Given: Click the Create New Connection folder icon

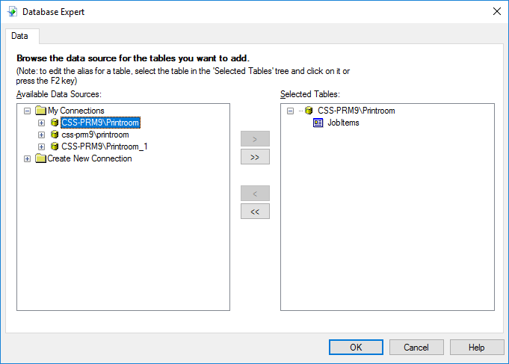Looking at the screenshot, I should (x=40, y=158).
